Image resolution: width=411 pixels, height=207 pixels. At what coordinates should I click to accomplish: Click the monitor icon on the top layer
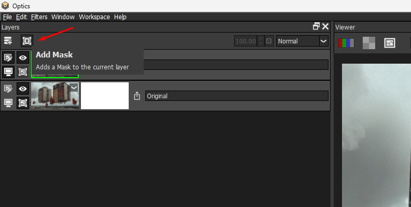[x=8, y=71]
